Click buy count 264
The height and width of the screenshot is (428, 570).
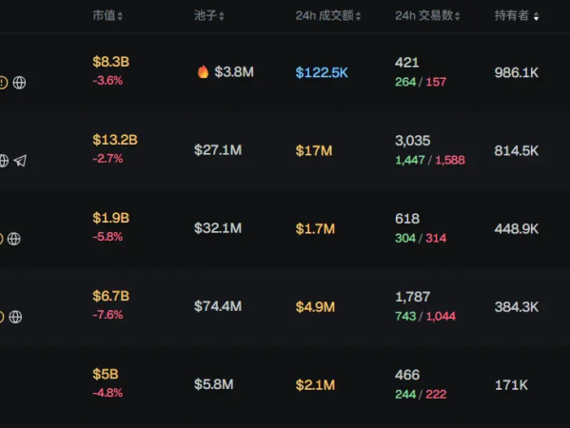coord(405,82)
